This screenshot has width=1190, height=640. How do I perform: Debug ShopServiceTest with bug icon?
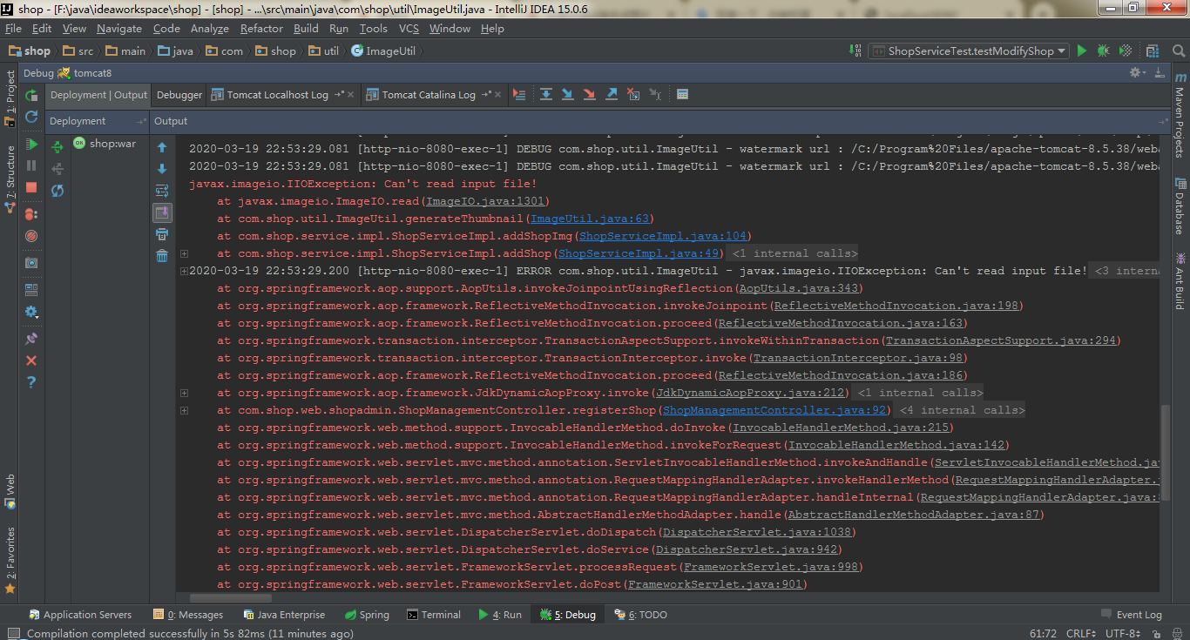pos(1104,51)
